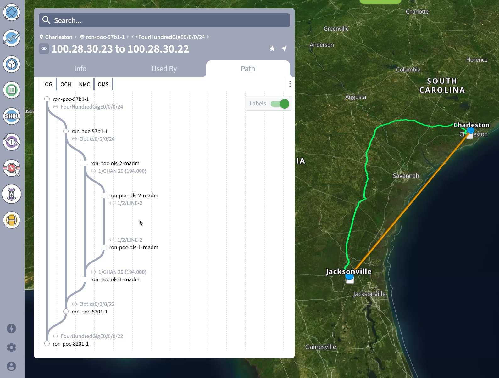
Task: Toggle the OMS layer filter
Action: (103, 84)
